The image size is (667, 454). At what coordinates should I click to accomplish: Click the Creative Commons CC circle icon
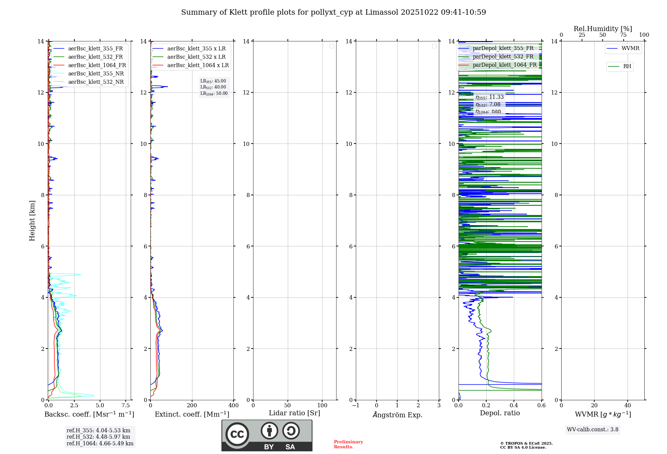pos(237,434)
